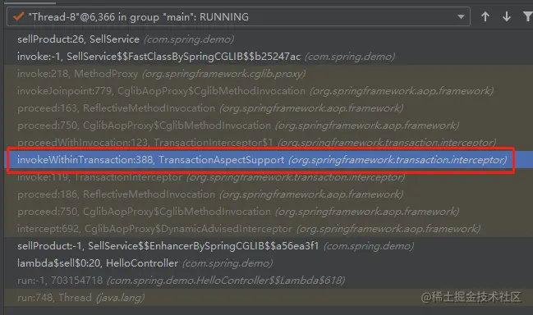Select the proceed:750 frame above proceedWithInvocation:123
The image size is (533, 315).
tap(269, 126)
